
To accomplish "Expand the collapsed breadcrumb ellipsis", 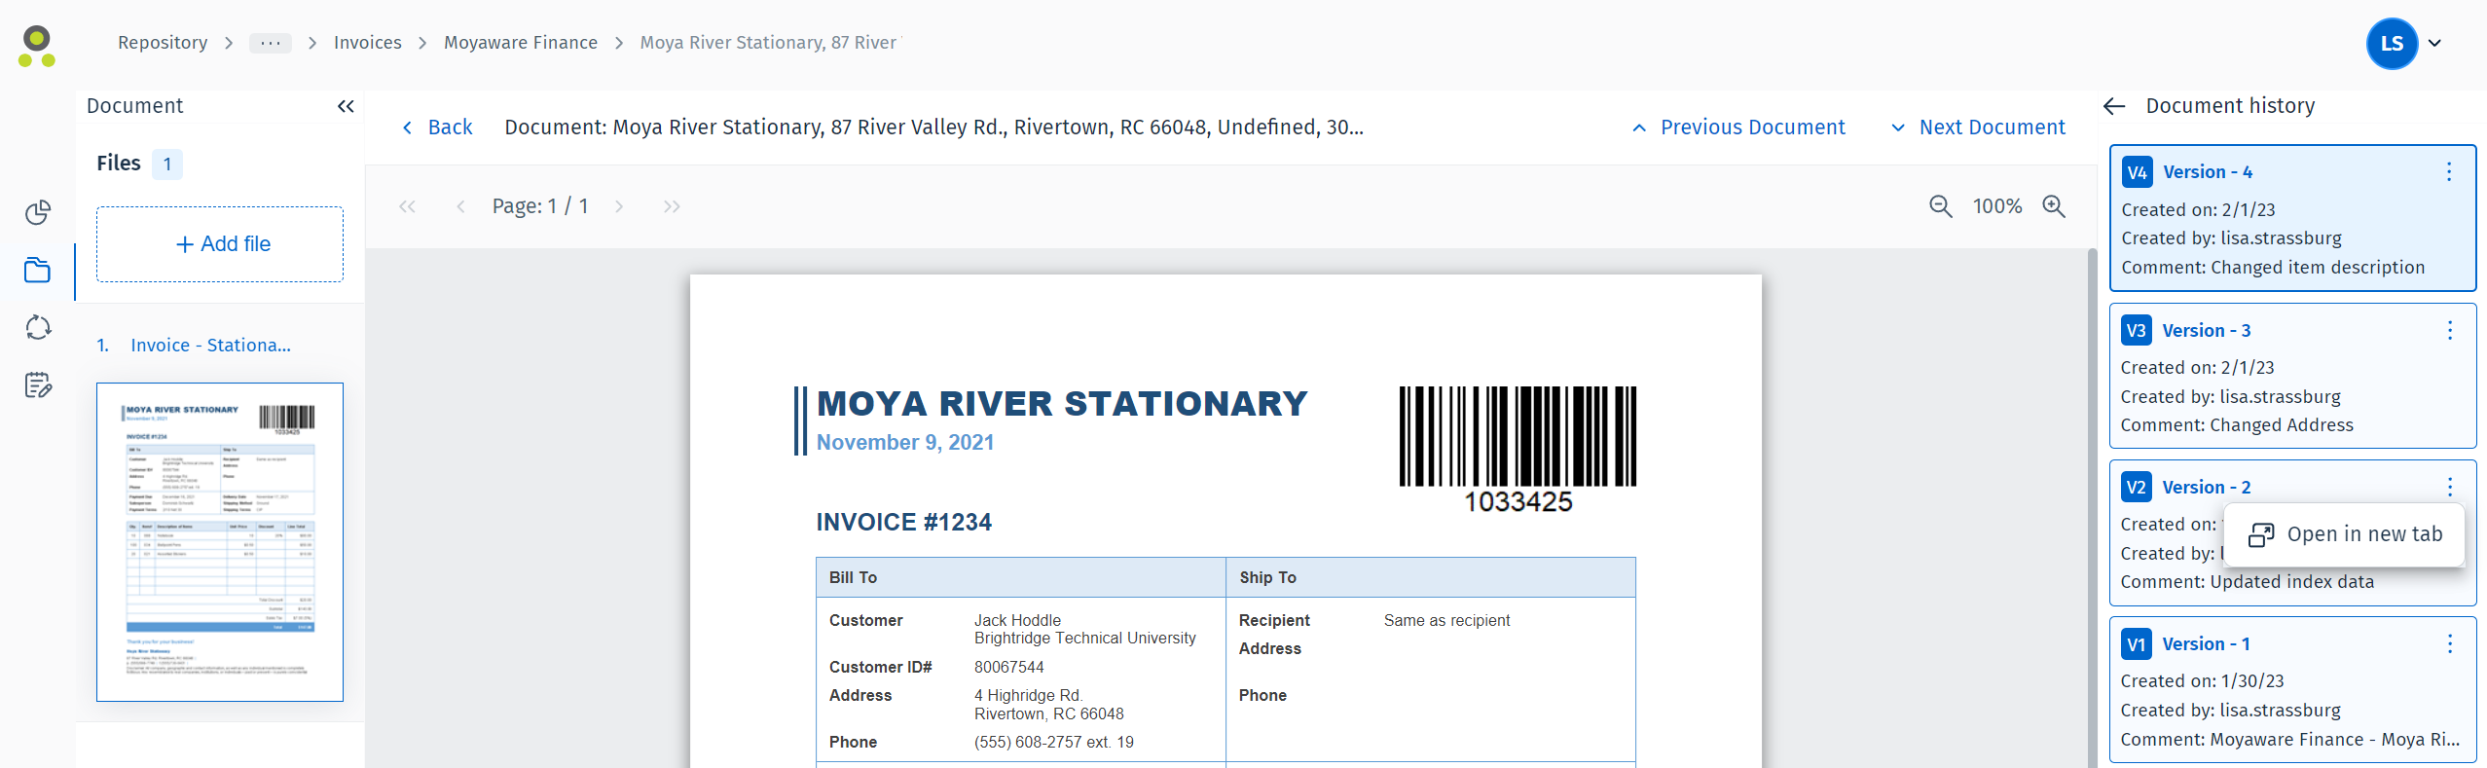I will 271,43.
